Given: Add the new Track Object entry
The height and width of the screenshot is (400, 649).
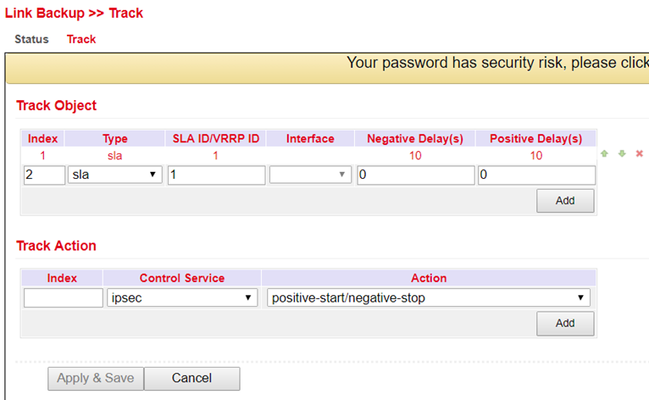Looking at the screenshot, I should click(565, 201).
